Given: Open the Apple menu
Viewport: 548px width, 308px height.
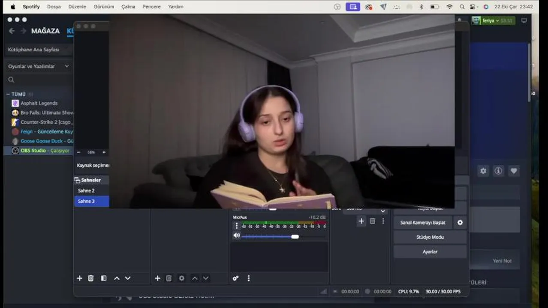Looking at the screenshot, I should point(12,6).
